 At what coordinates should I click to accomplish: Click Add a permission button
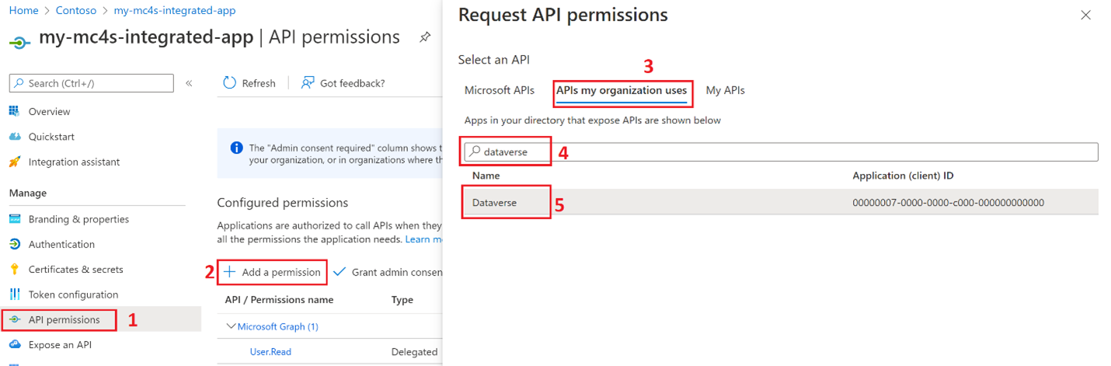(x=272, y=272)
